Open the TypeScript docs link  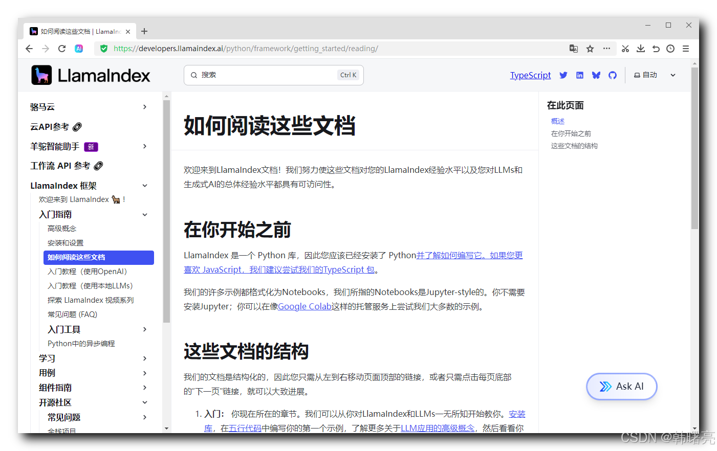tap(530, 75)
